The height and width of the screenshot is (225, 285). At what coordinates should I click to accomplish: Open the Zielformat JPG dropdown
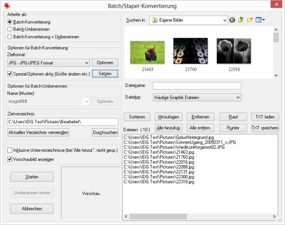pos(48,63)
